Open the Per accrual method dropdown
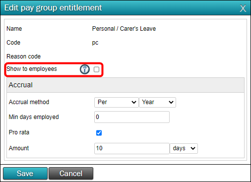The height and width of the screenshot is (182, 251). [x=117, y=102]
